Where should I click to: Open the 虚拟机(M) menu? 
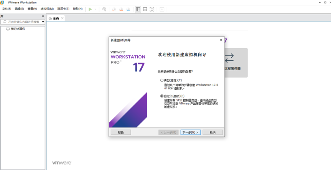tap(47, 9)
